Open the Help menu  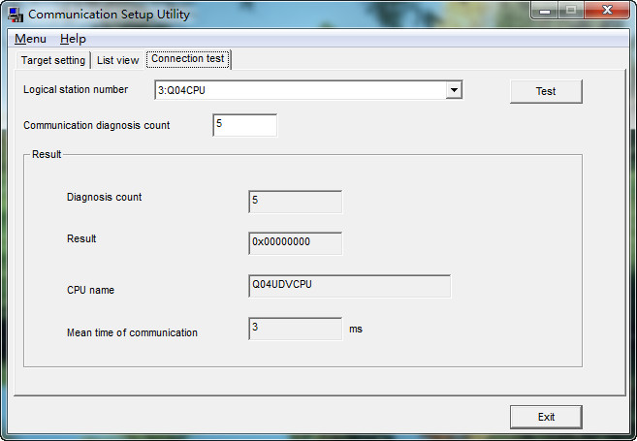point(73,39)
